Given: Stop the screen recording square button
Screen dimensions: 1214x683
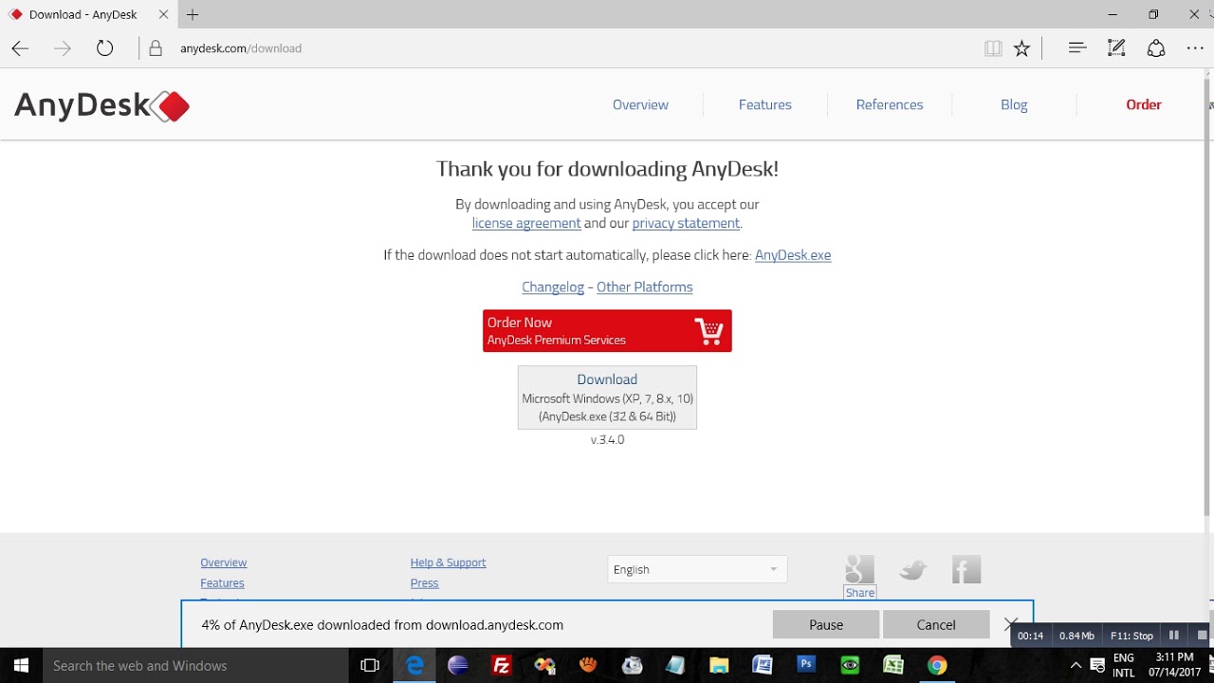Looking at the screenshot, I should click(x=1202, y=636).
